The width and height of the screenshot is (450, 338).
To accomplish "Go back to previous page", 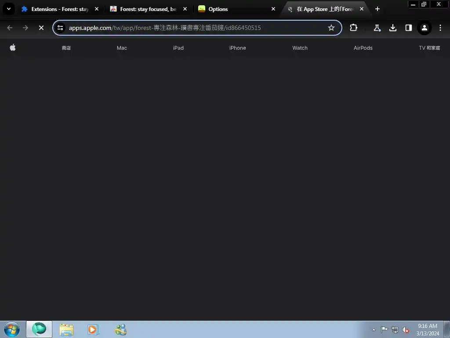I will (10, 28).
